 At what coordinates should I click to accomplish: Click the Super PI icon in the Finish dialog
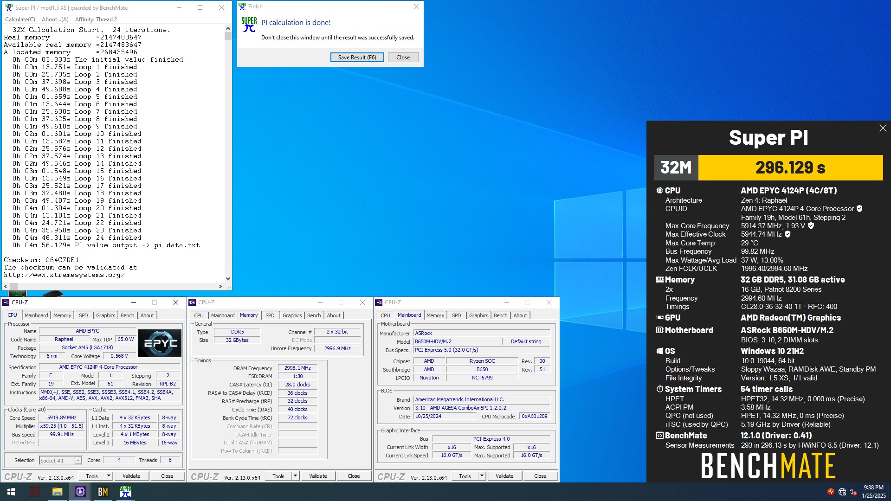click(x=249, y=24)
